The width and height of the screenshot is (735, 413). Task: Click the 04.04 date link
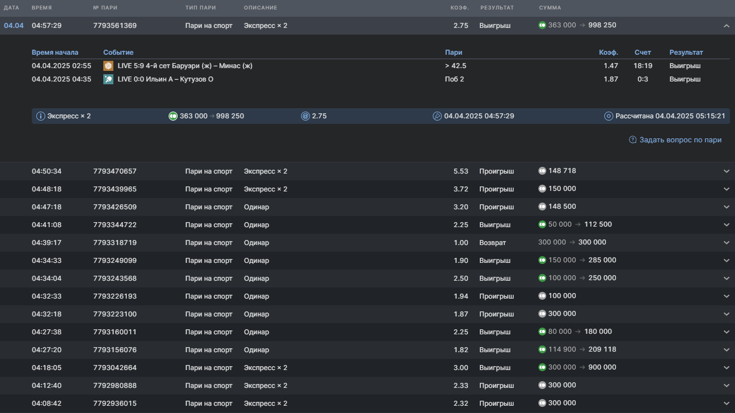point(13,26)
